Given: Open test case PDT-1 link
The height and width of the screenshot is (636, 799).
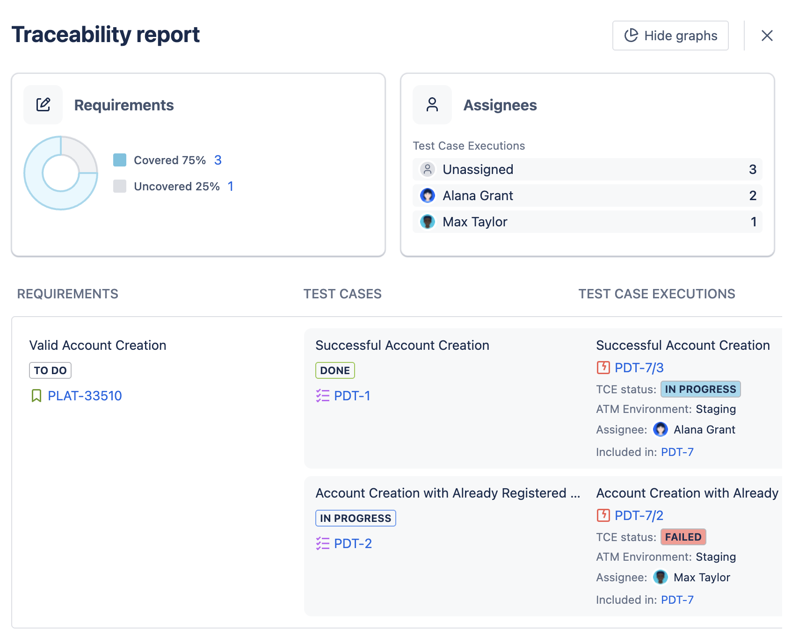Looking at the screenshot, I should coord(352,396).
